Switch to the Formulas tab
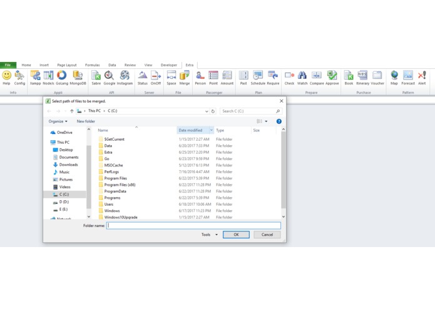 pos(93,65)
